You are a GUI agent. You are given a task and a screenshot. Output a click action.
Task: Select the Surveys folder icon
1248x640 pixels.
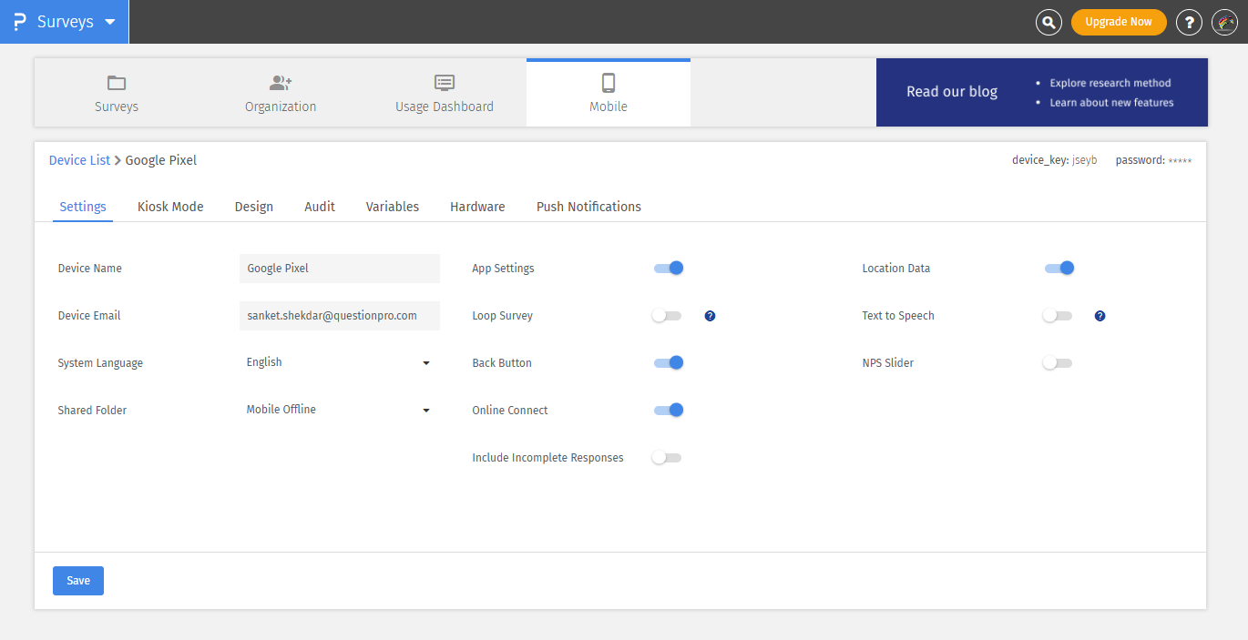point(116,83)
